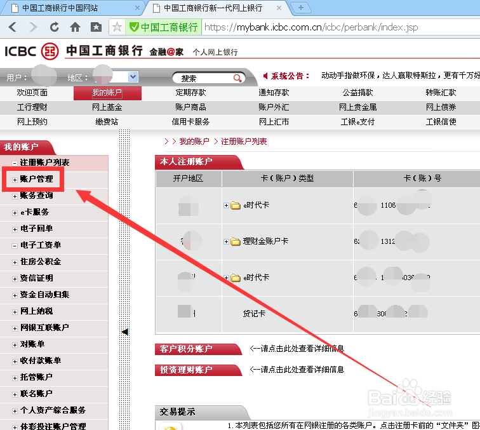The height and width of the screenshot is (430, 480).
Task: Open 收付款账单 in the sidebar
Action: tap(41, 361)
